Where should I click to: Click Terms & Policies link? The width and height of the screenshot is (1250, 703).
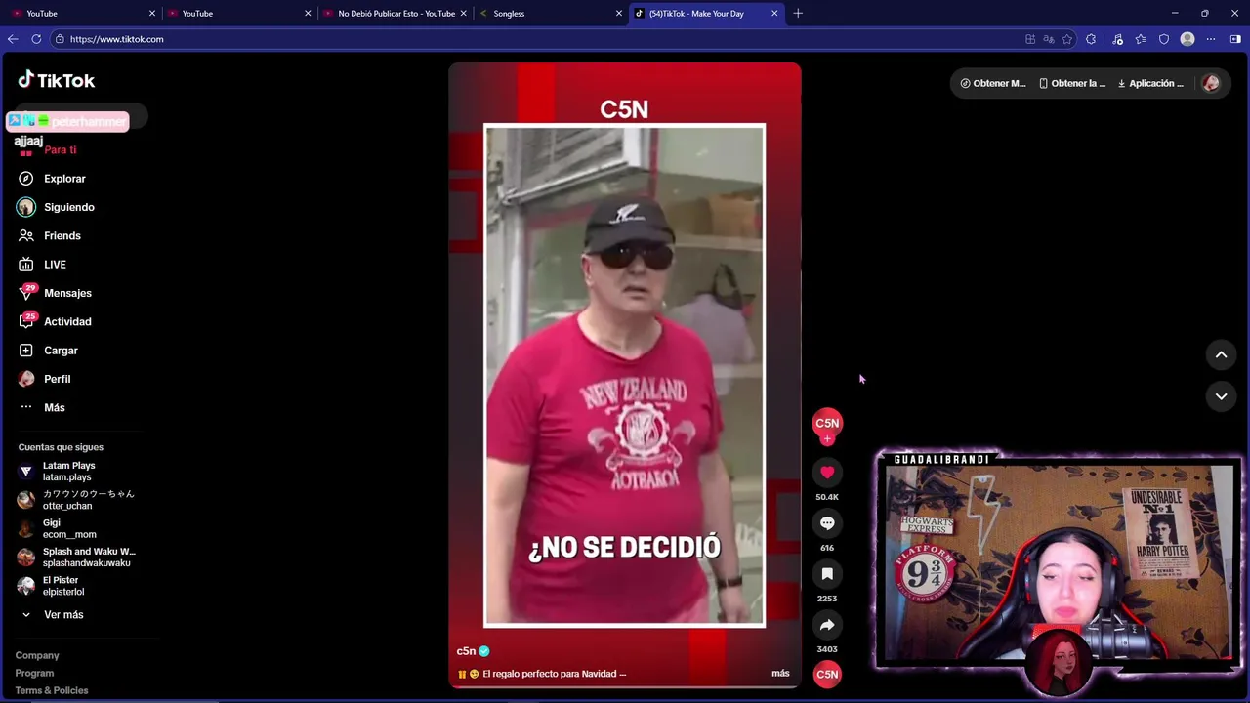pos(52,690)
